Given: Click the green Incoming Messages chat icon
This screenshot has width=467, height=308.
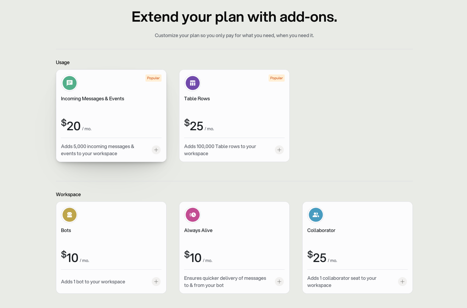Looking at the screenshot, I should coord(69,83).
